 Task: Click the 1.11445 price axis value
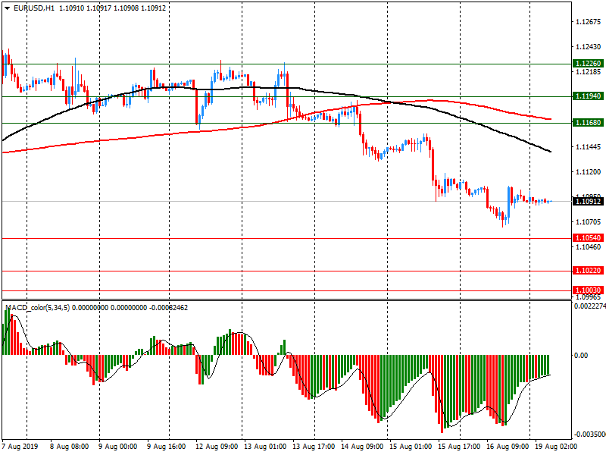[x=589, y=147]
